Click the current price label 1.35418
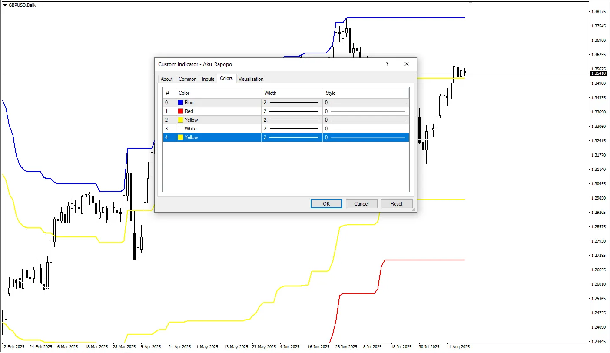The image size is (610, 353). click(x=598, y=73)
